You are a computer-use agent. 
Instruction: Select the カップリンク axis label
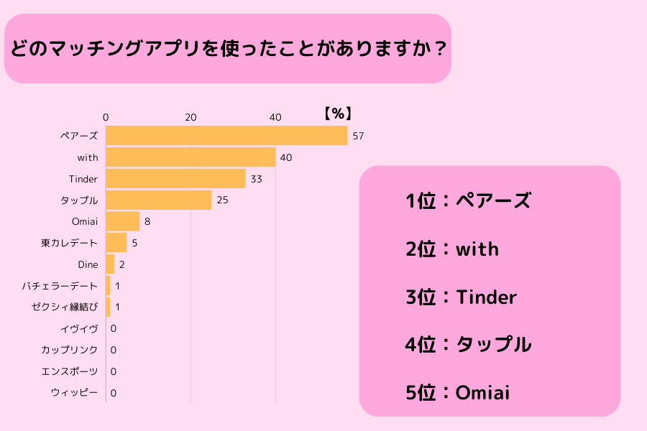(70, 350)
